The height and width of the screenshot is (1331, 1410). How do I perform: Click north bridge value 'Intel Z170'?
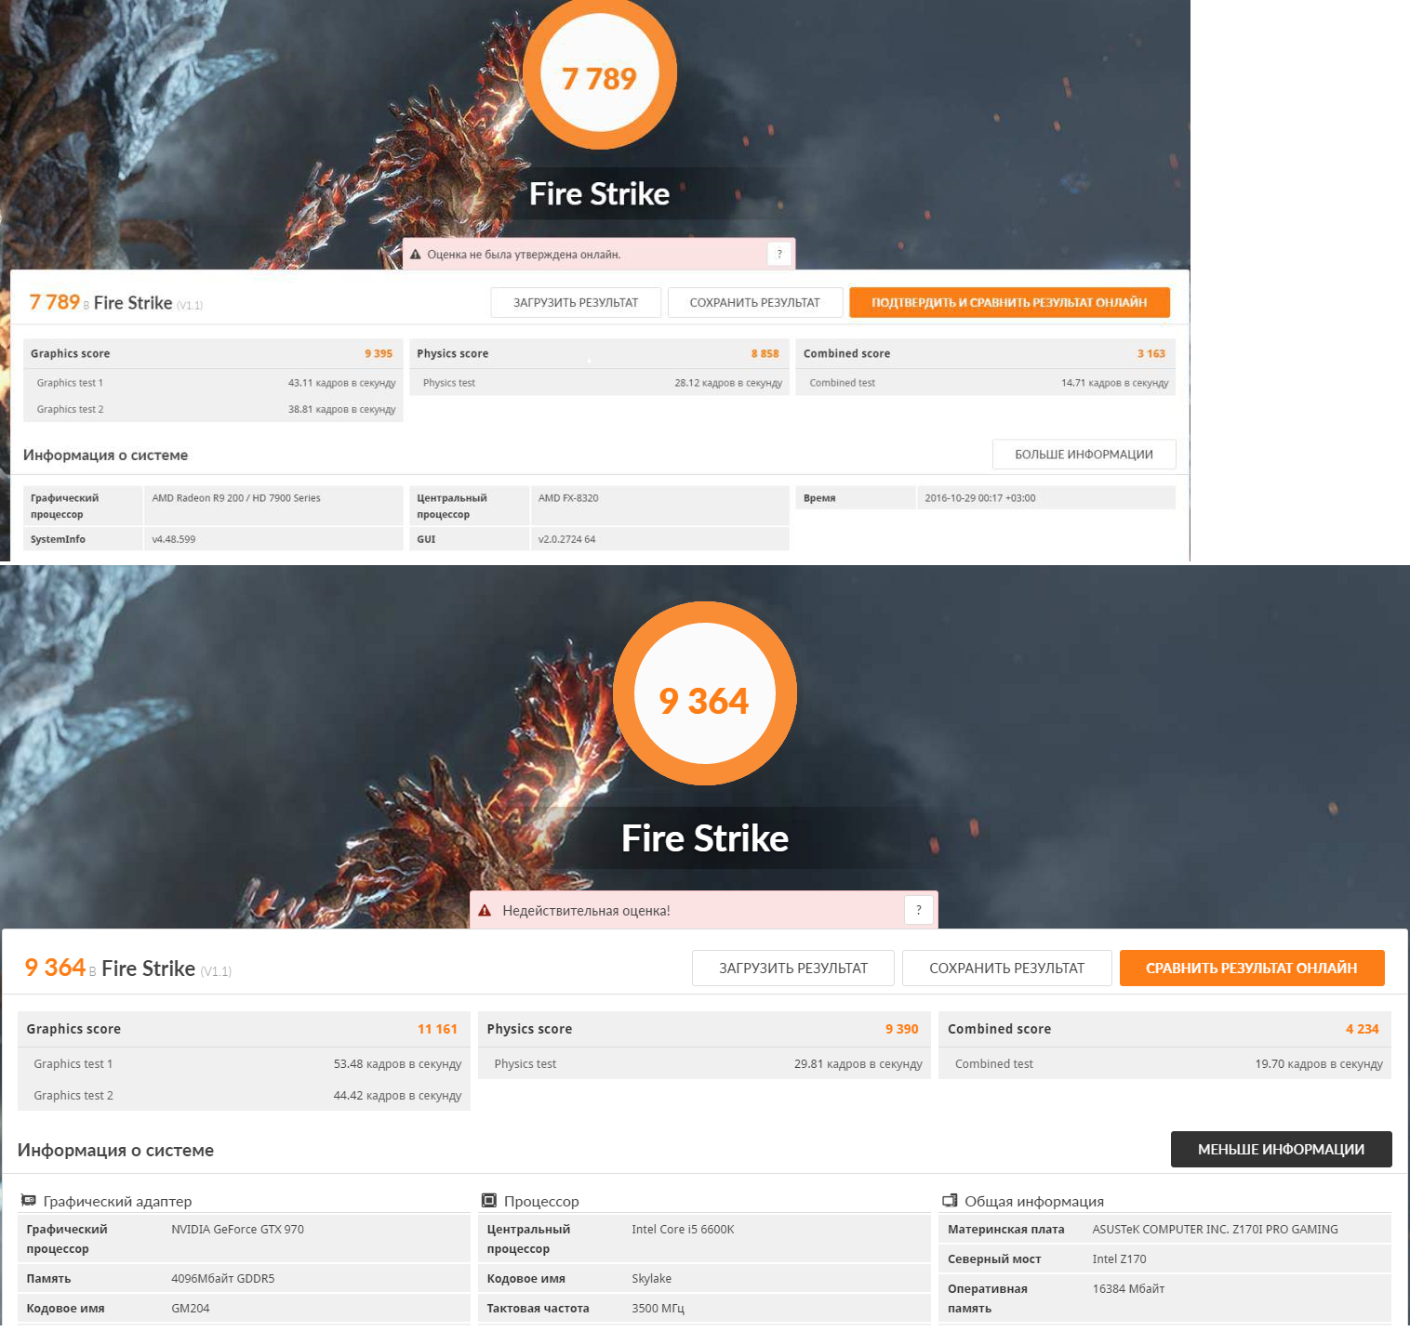(x=1119, y=1259)
